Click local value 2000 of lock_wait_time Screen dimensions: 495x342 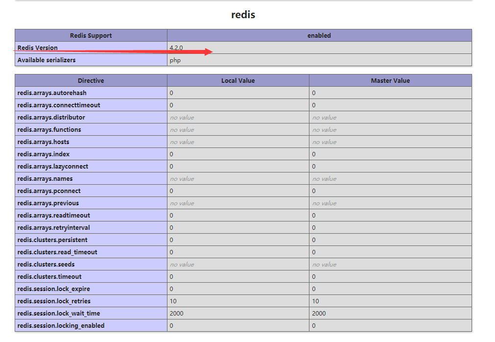(x=176, y=314)
